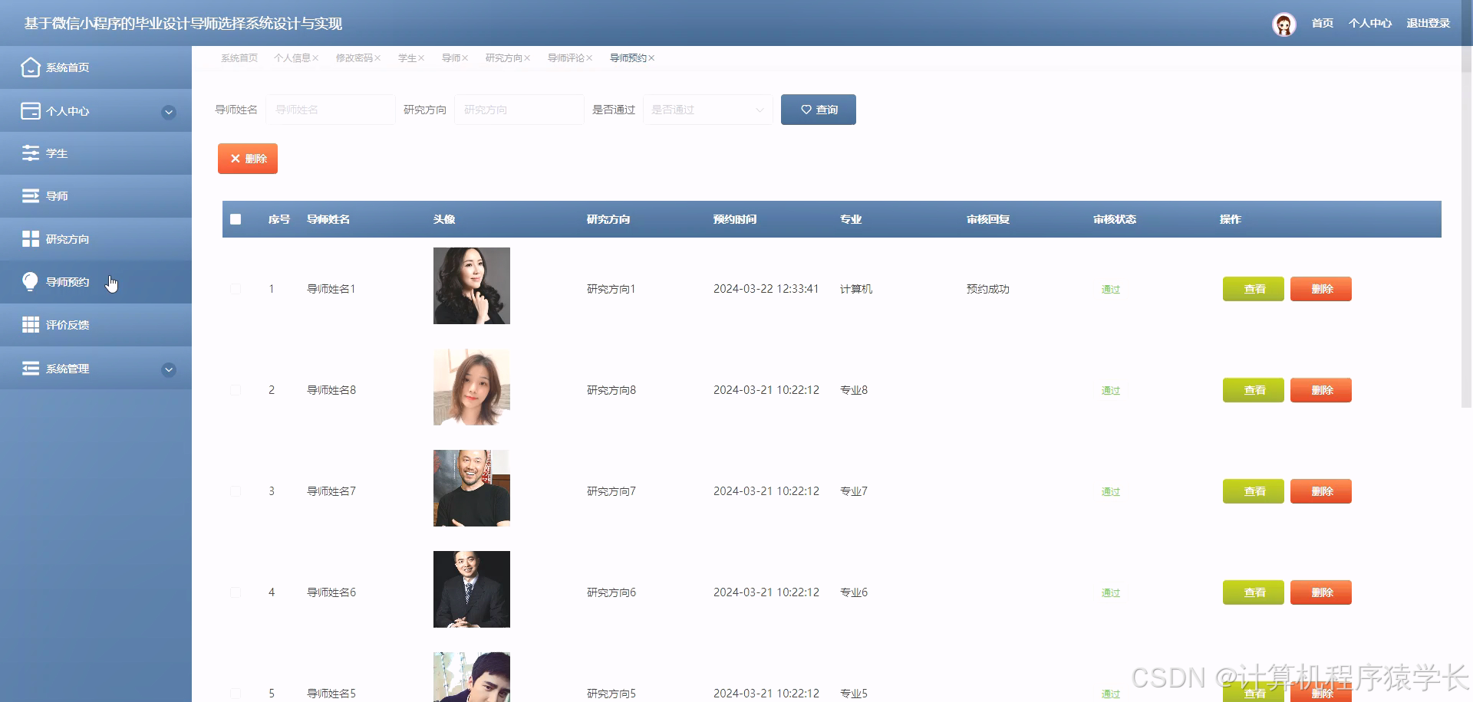Open 评价反馈 in the sidebar menu
The height and width of the screenshot is (702, 1473).
pos(96,325)
